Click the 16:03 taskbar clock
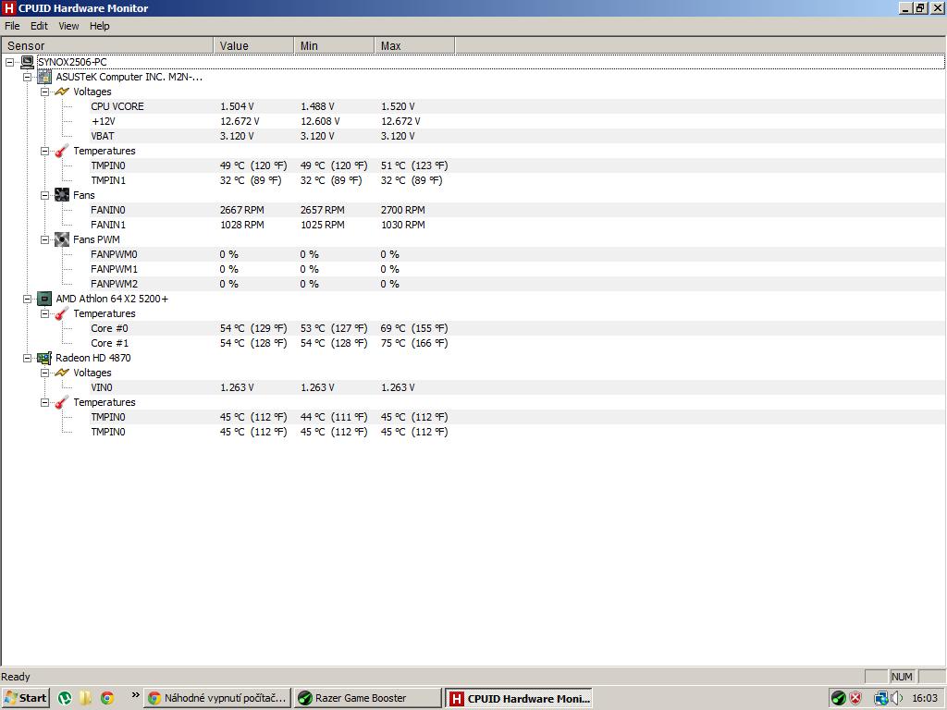 [x=924, y=698]
